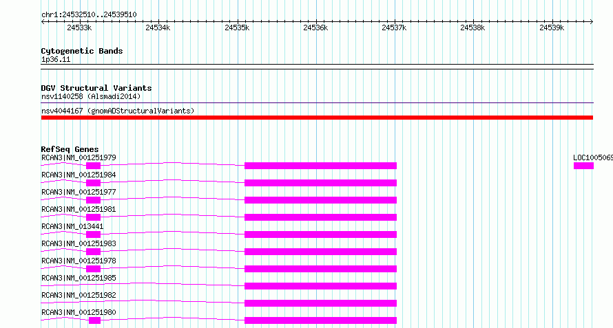
Task: Click the small exon of NM_001251980
Action: pyautogui.click(x=95, y=320)
